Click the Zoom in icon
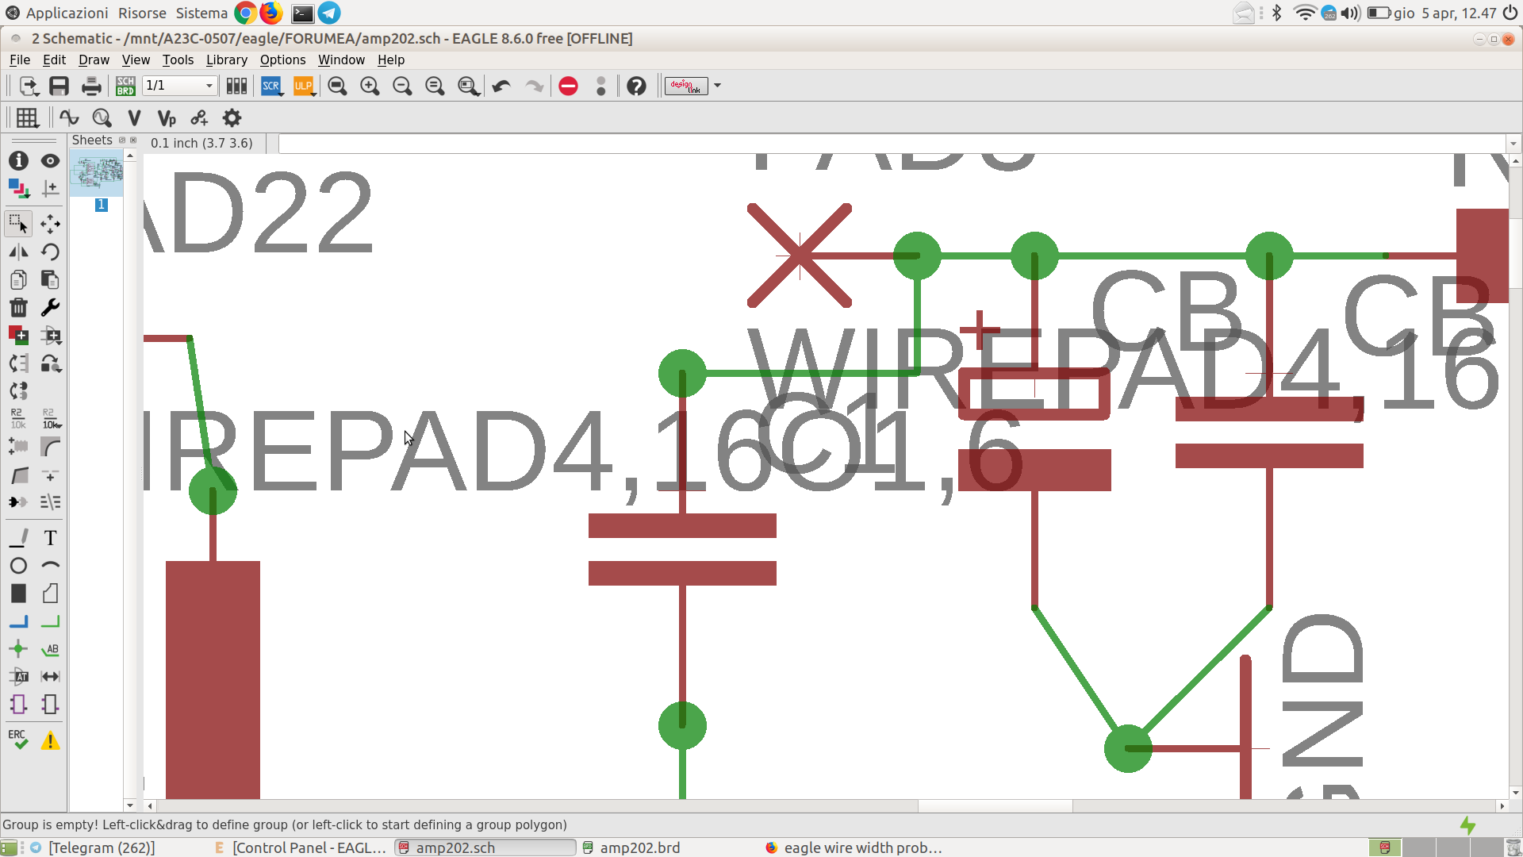1523x857 pixels. click(370, 86)
